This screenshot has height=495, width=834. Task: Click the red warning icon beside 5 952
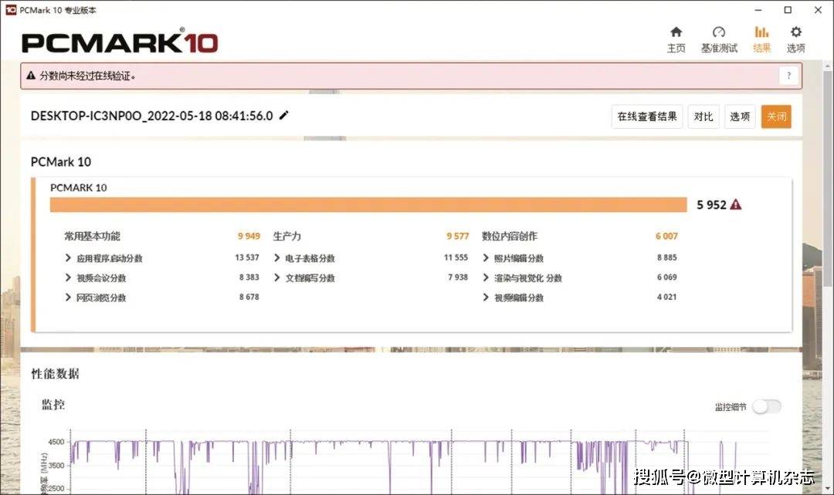[x=736, y=204]
